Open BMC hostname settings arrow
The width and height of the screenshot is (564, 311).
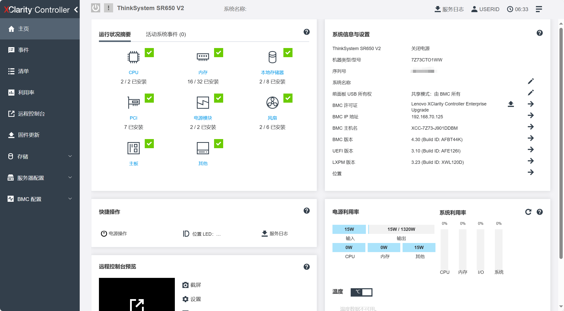click(531, 127)
